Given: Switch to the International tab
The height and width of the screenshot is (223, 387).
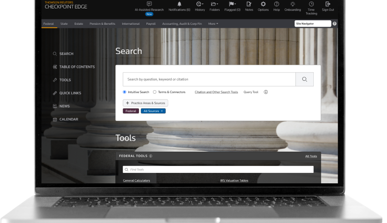Looking at the screenshot, I should tap(131, 24).
